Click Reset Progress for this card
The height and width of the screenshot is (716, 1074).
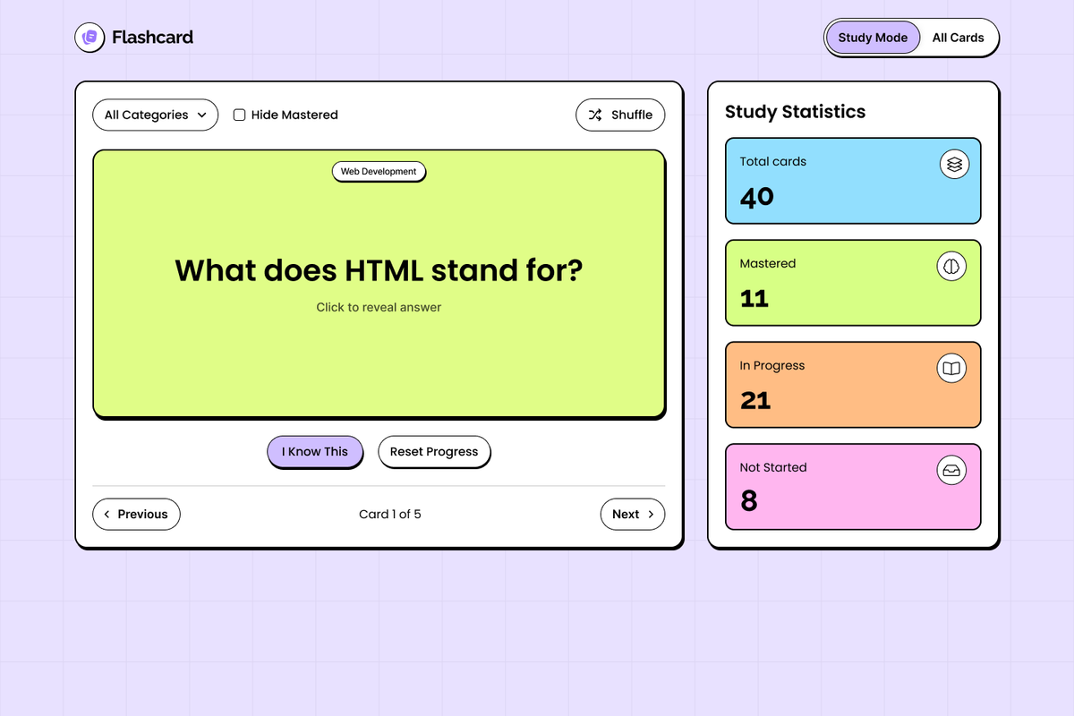pos(434,452)
